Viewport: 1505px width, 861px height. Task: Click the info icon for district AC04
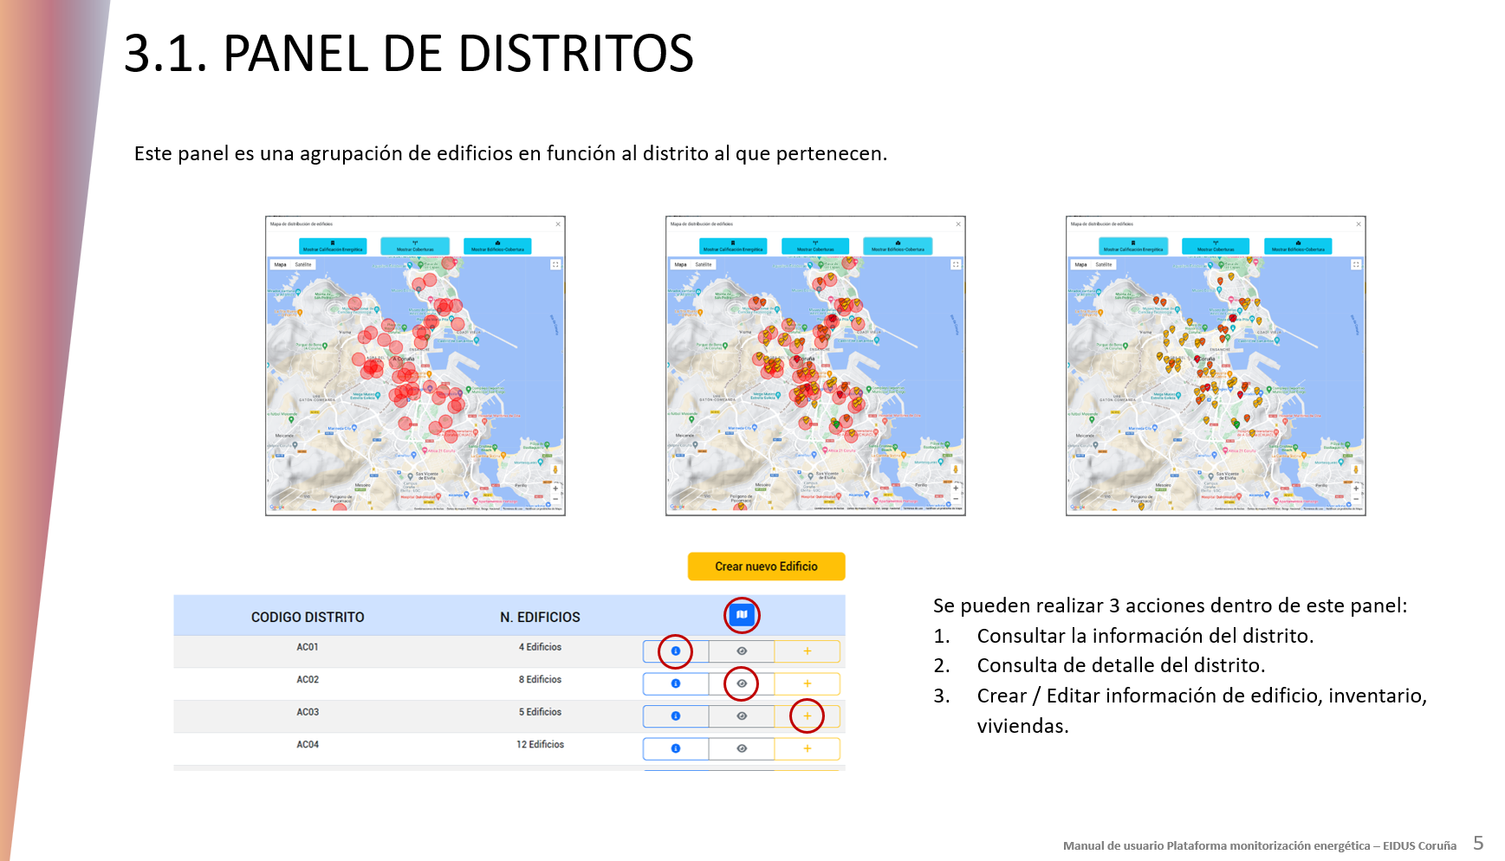tap(676, 748)
